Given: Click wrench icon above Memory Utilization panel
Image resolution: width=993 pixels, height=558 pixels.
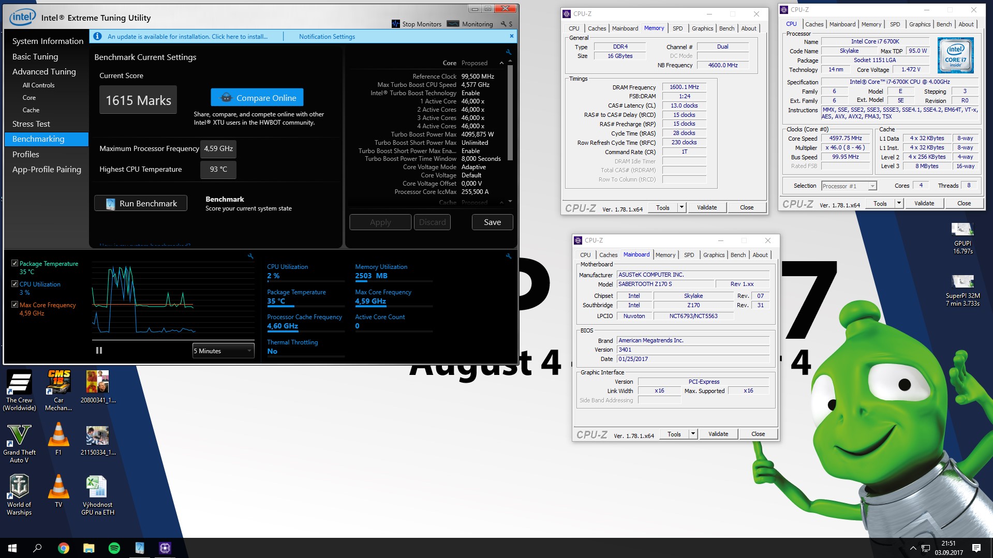Looking at the screenshot, I should click(509, 256).
